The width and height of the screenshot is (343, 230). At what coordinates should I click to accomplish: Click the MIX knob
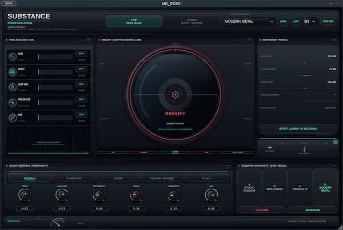coord(212,195)
